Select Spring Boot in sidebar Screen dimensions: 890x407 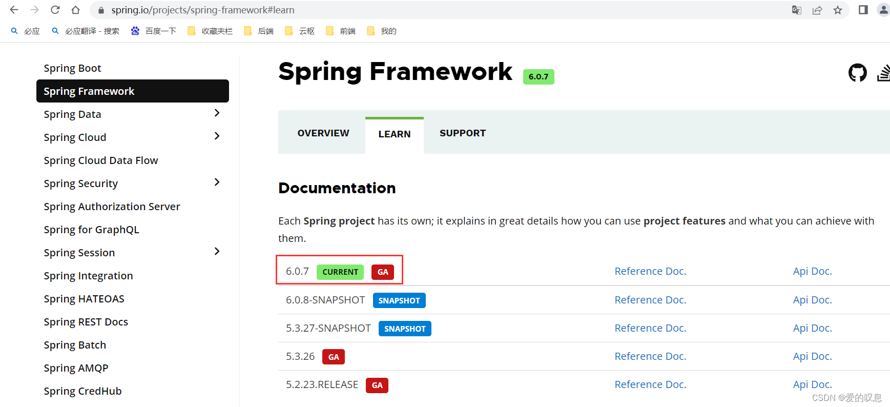72,68
